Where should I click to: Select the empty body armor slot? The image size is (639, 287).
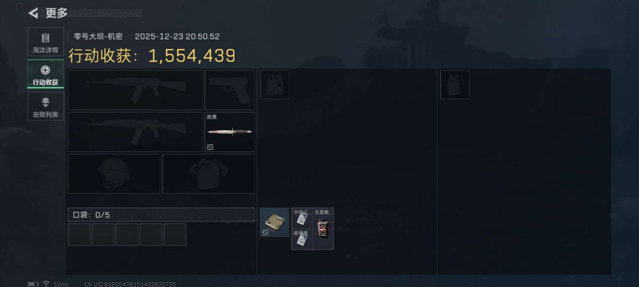click(209, 174)
